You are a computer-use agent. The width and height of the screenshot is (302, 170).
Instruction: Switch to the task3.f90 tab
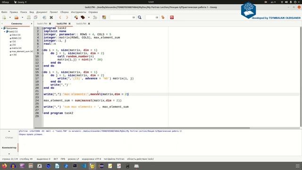pyautogui.click(x=81, y=24)
